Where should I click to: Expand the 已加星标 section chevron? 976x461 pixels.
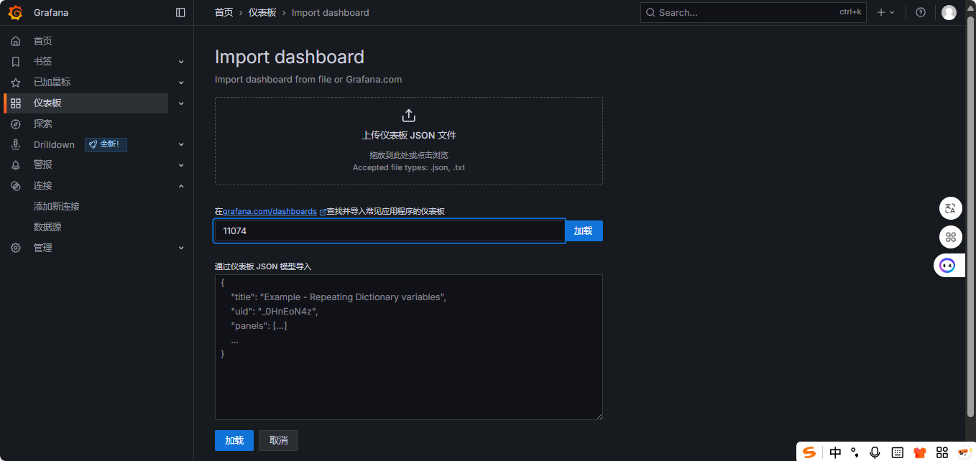(x=181, y=83)
